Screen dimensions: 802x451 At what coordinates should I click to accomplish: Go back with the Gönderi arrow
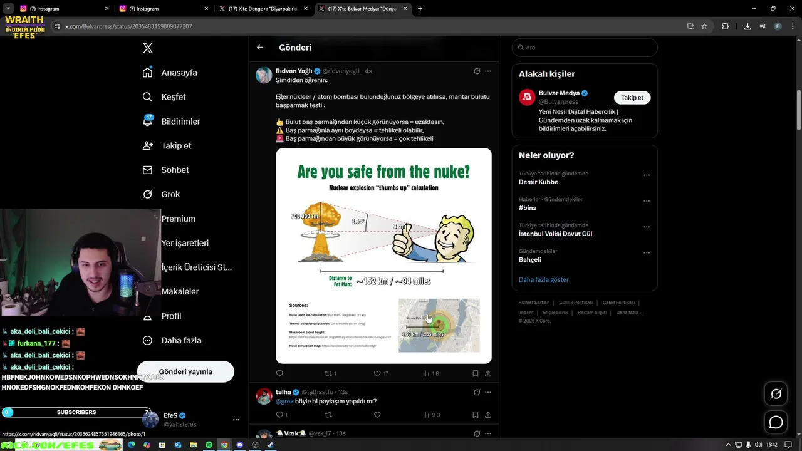[x=260, y=48]
